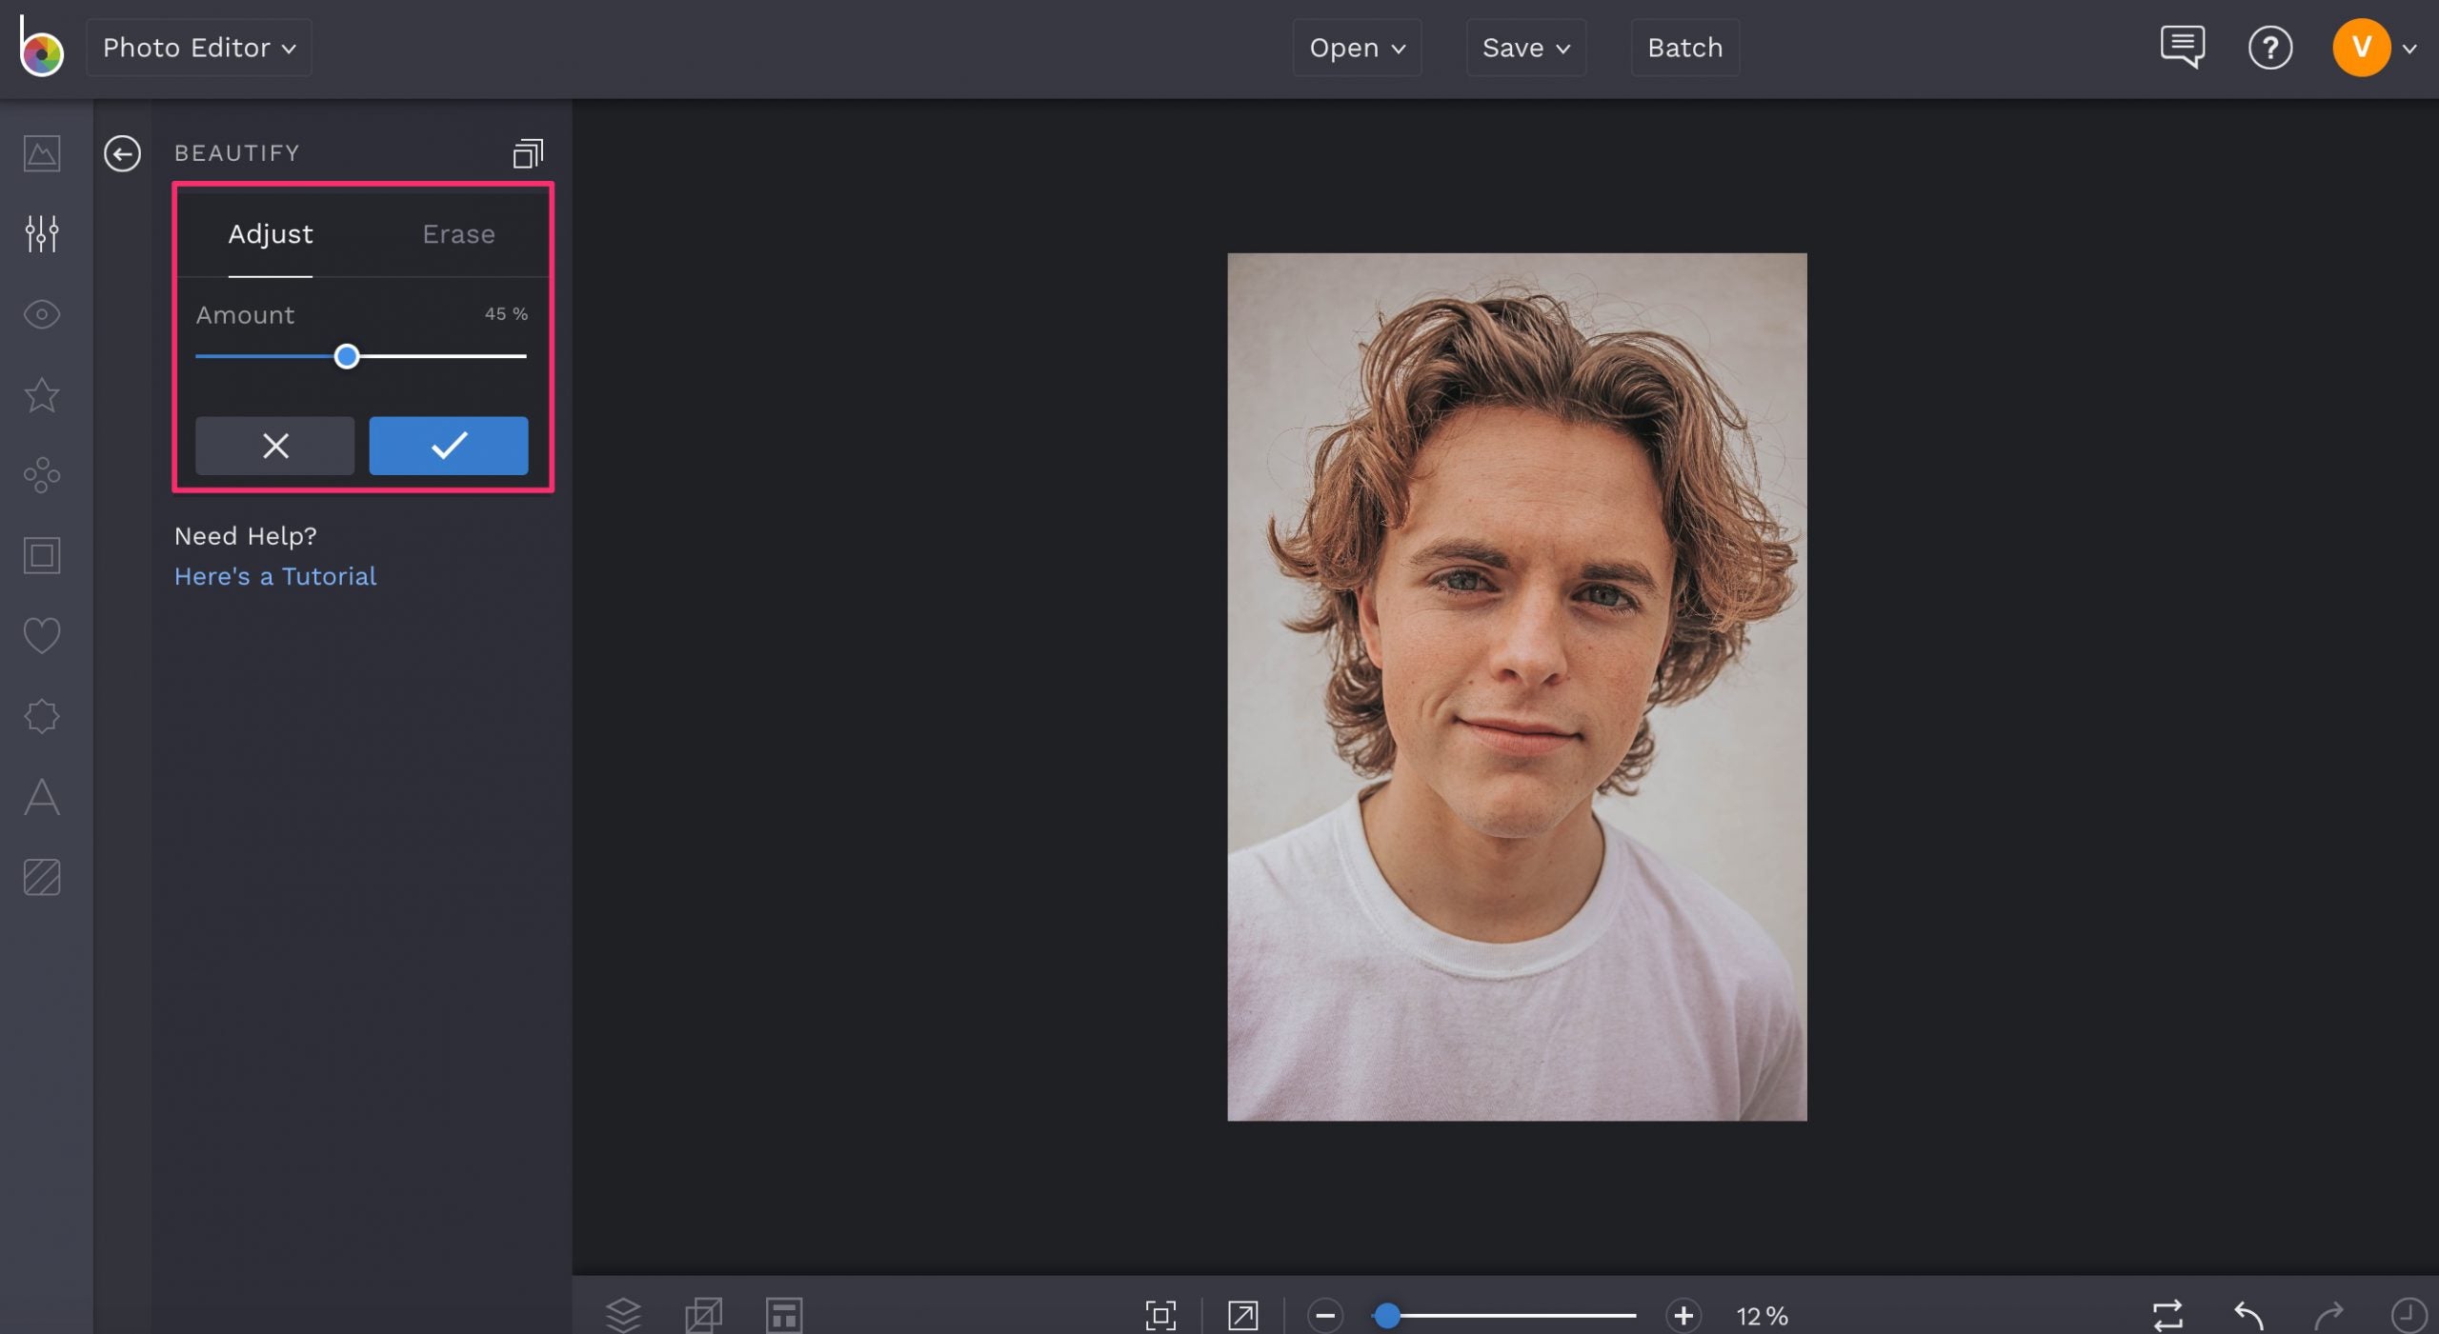Click the back arrow above Beautify panel
Viewport: 2439px width, 1334px height.
tap(121, 152)
